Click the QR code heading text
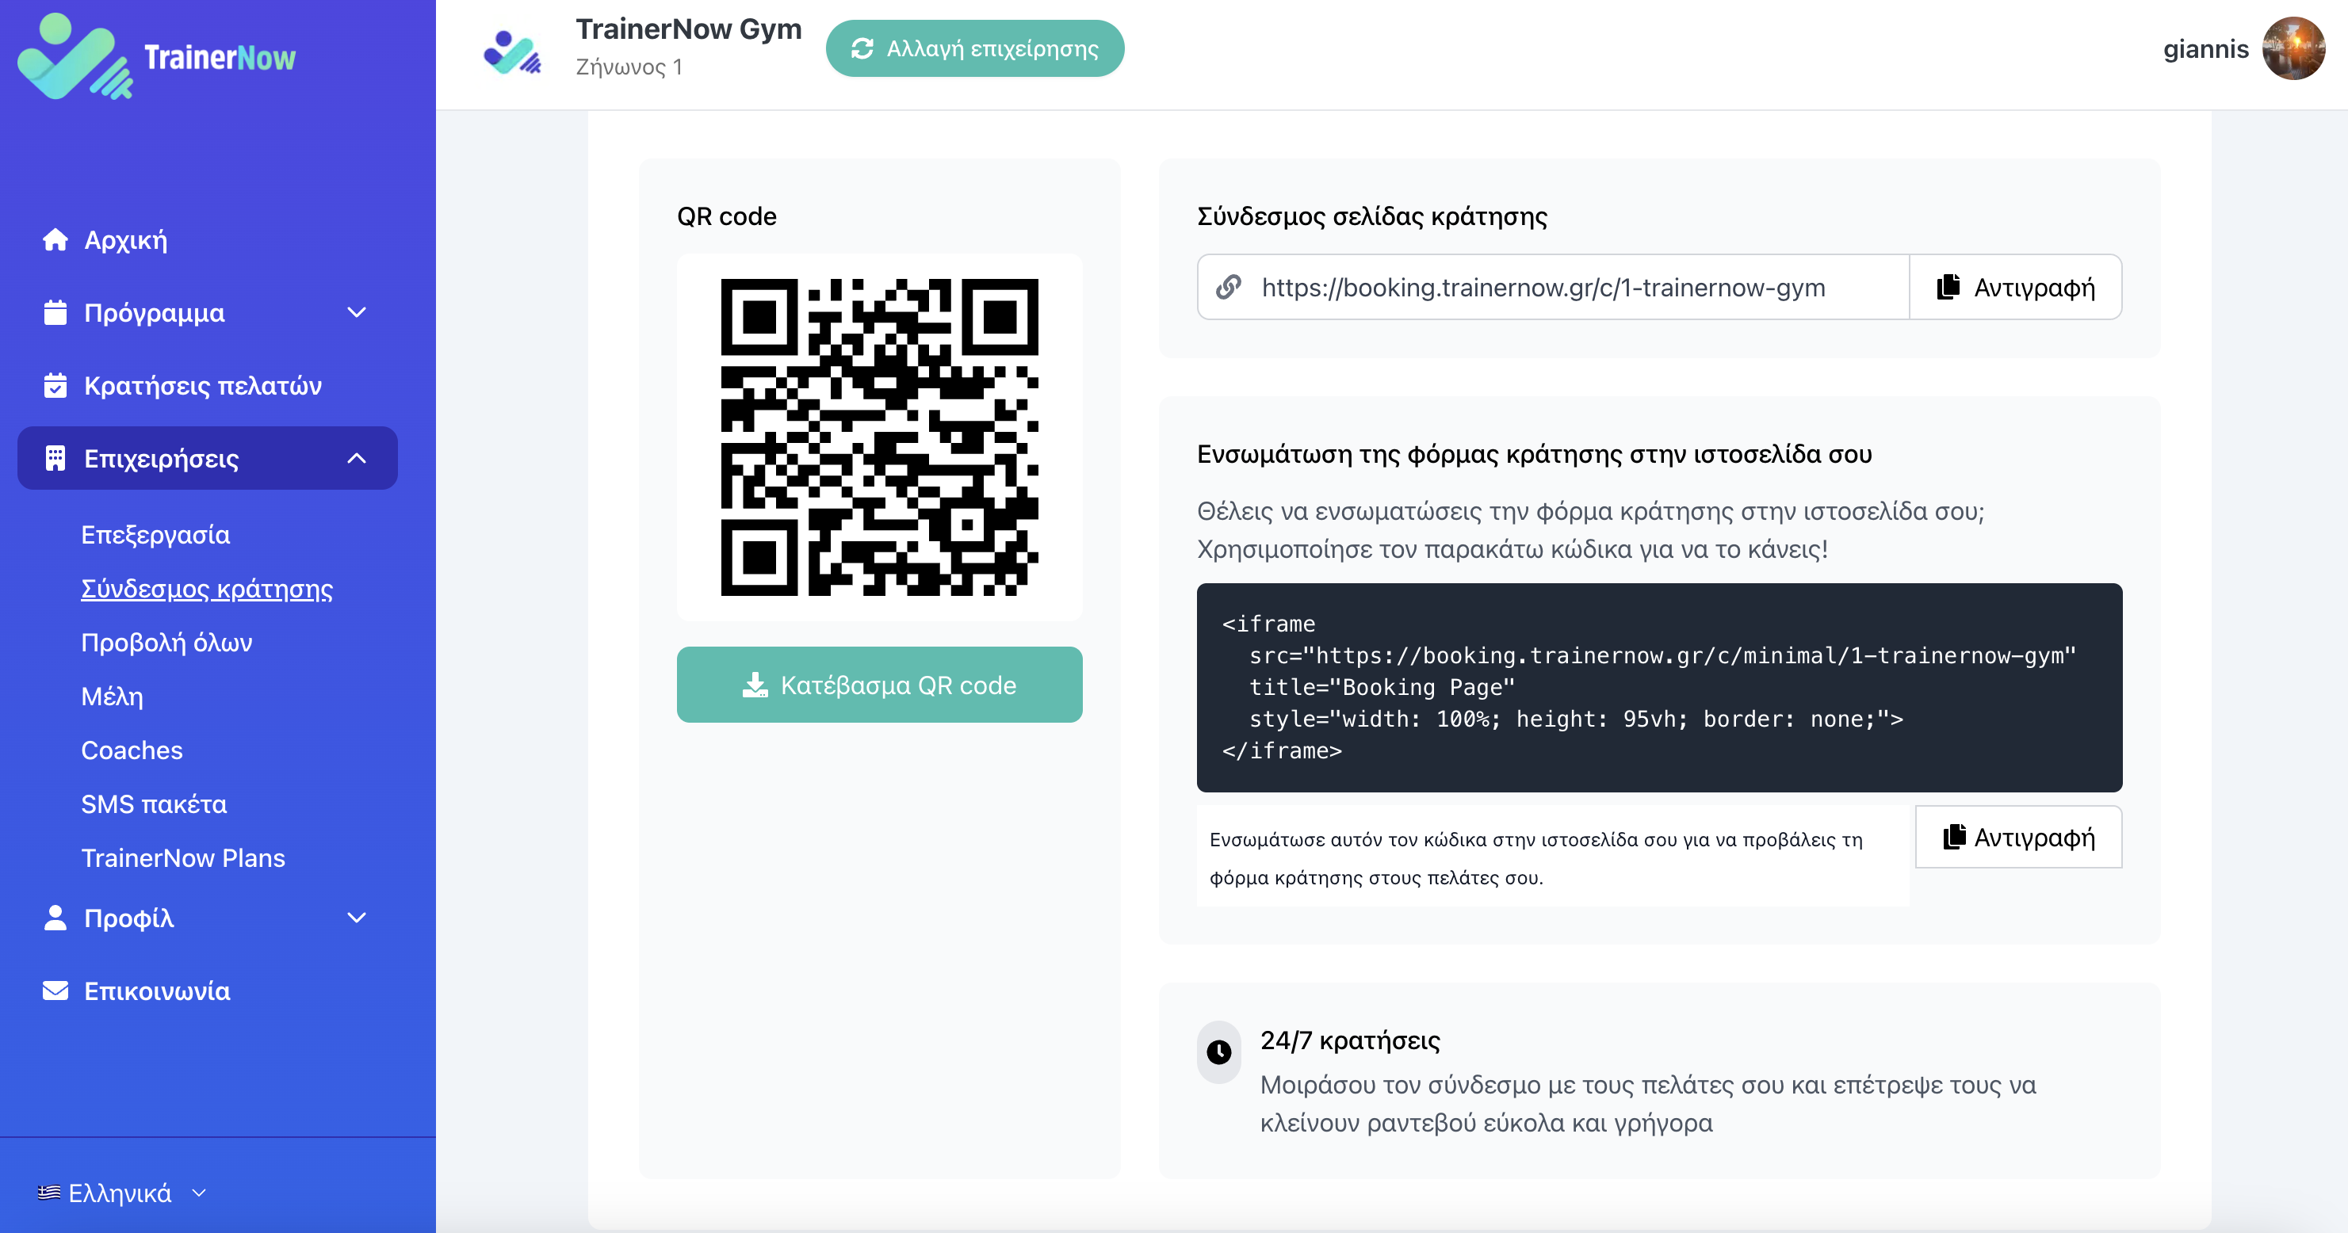 click(726, 216)
